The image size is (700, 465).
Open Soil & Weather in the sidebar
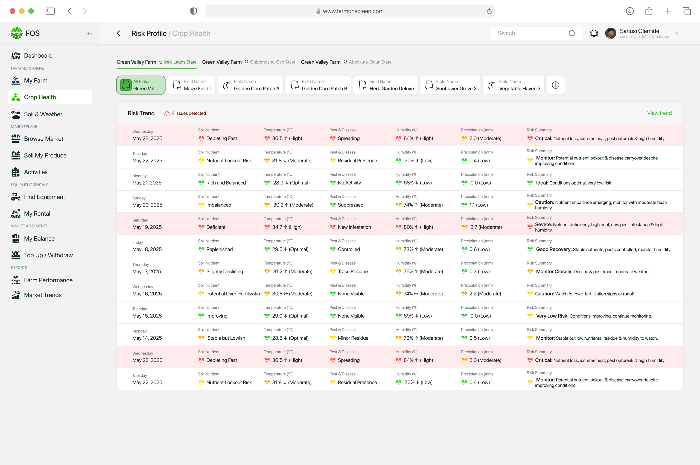[x=43, y=114]
